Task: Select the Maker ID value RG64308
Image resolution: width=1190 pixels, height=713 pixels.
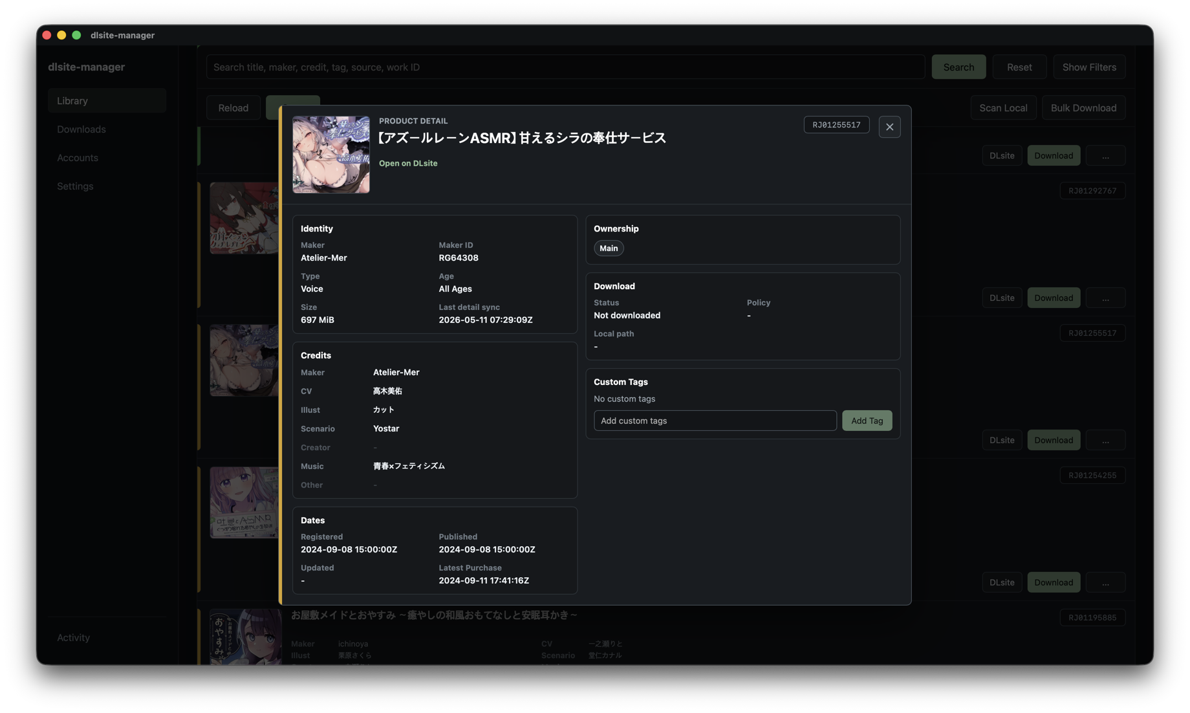Action: coord(459,258)
